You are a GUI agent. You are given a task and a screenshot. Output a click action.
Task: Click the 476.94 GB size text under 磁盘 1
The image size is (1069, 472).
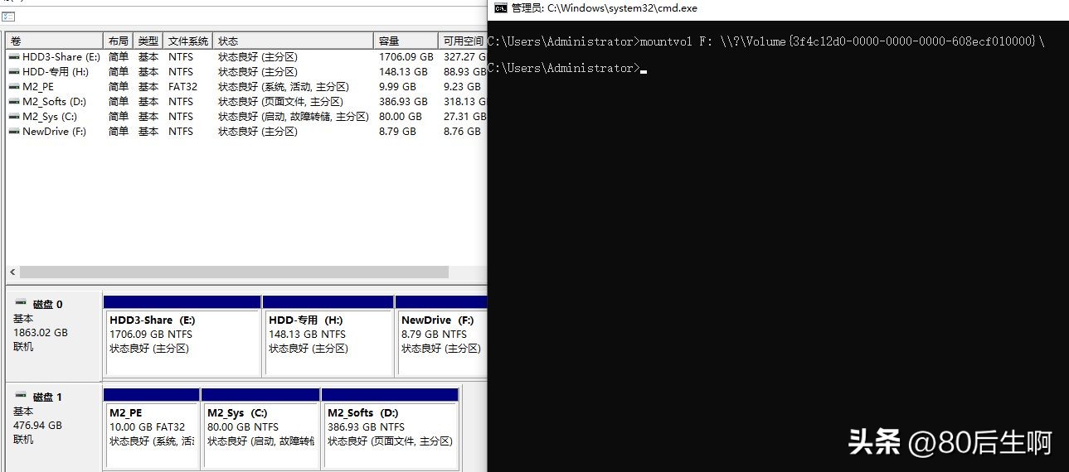[x=37, y=426]
